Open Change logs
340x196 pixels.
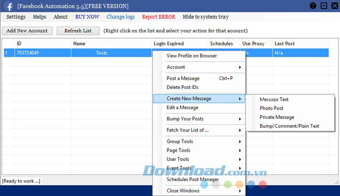pyautogui.click(x=121, y=17)
